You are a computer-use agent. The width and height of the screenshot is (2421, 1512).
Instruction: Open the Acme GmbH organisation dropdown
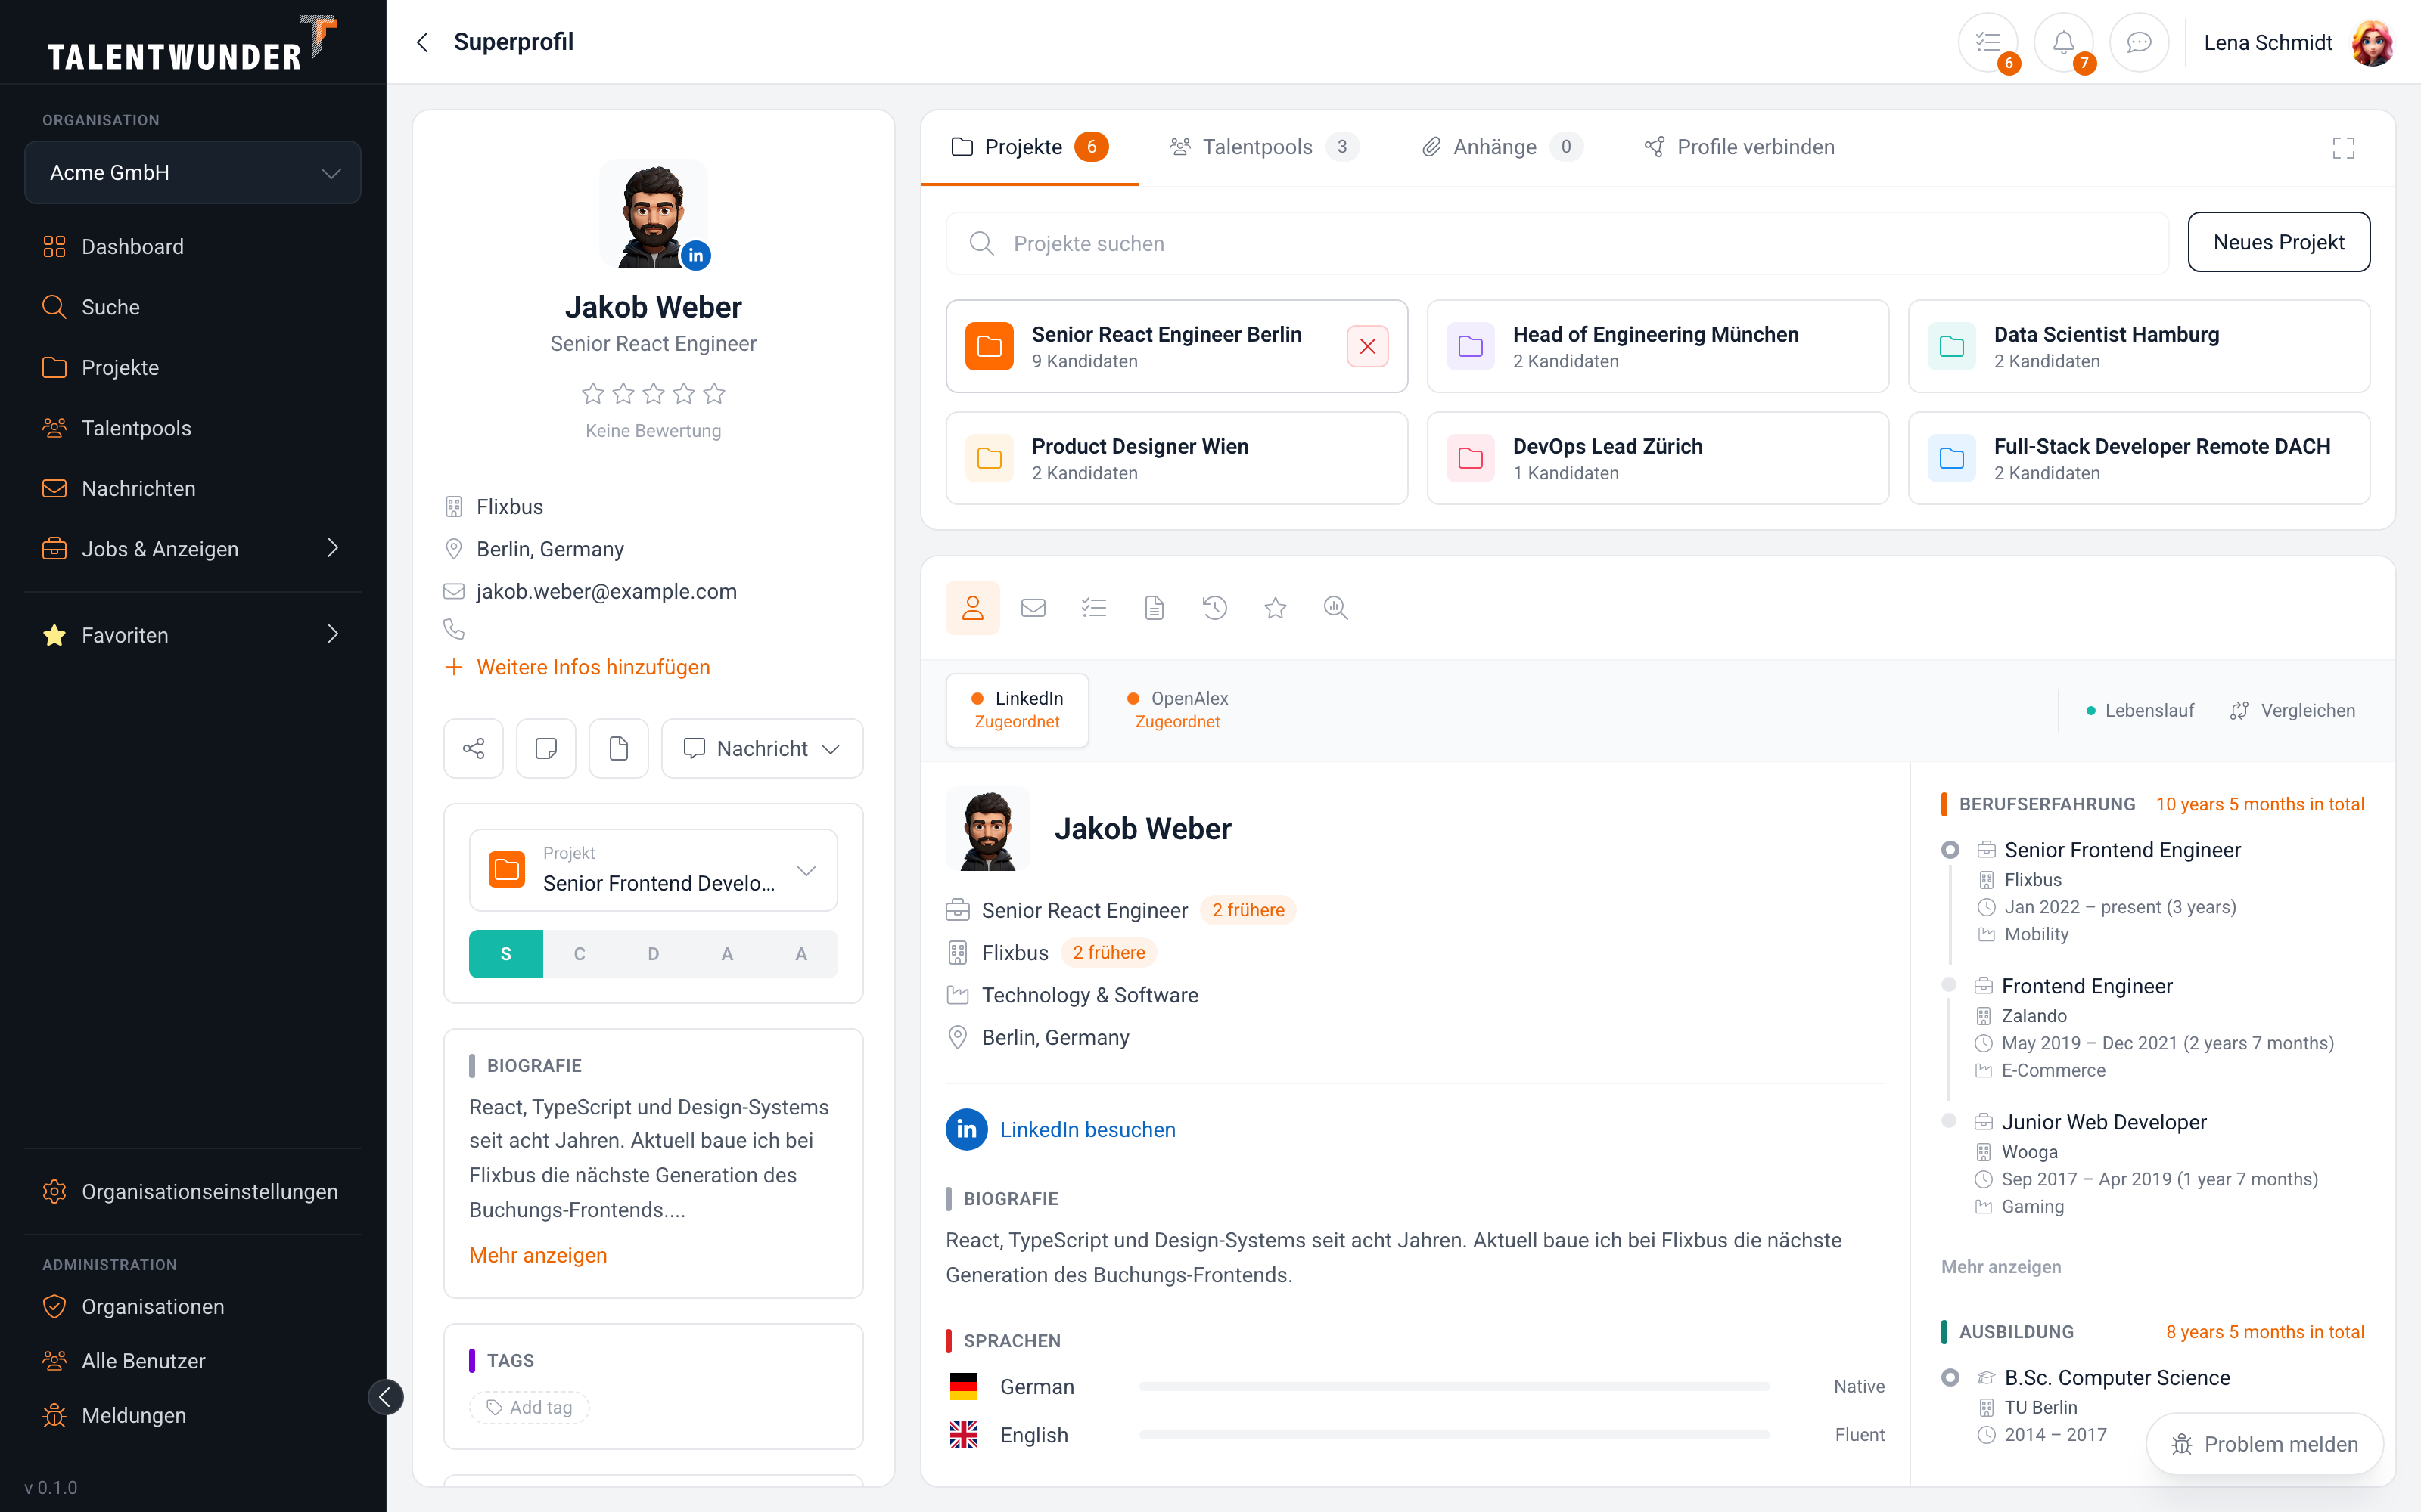coord(193,172)
